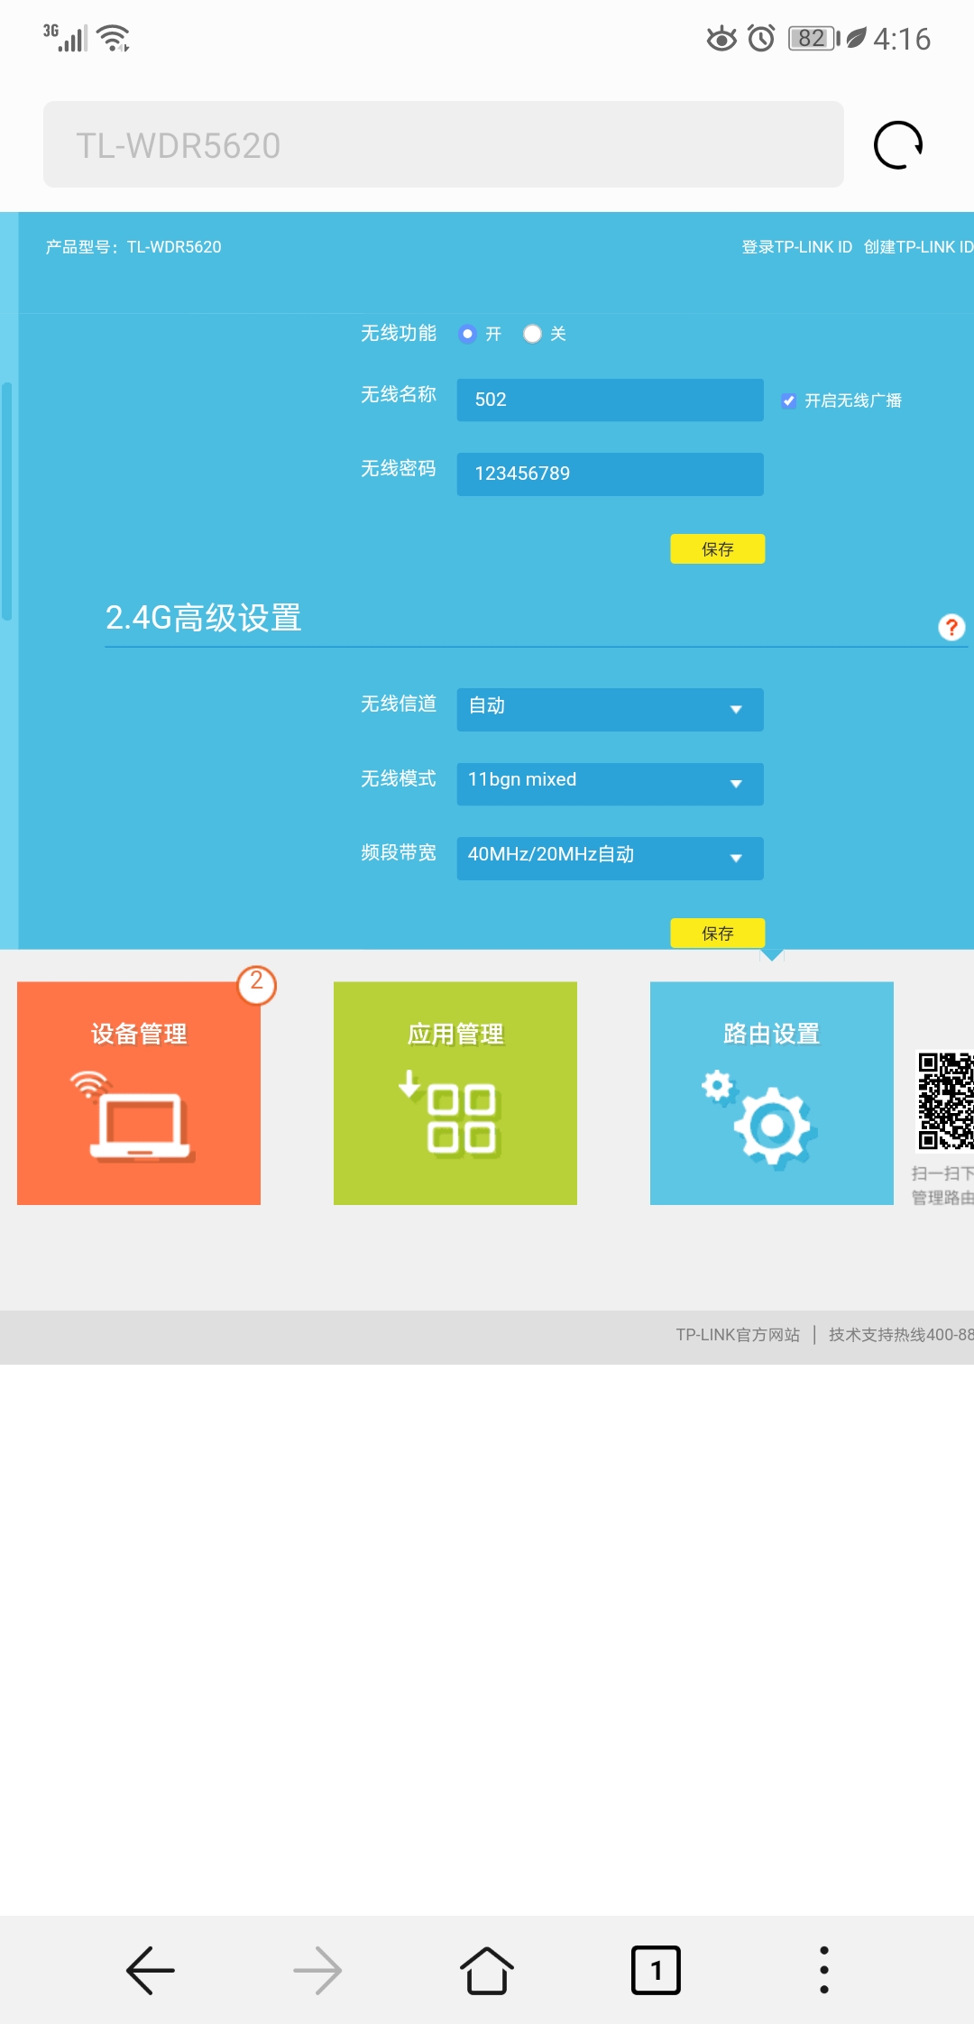The width and height of the screenshot is (974, 2024).
Task: Expand the 无线模式 11bgn mixed dropdown
Action: tap(610, 783)
